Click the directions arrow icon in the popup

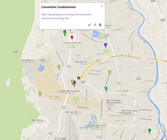tap(95, 25)
